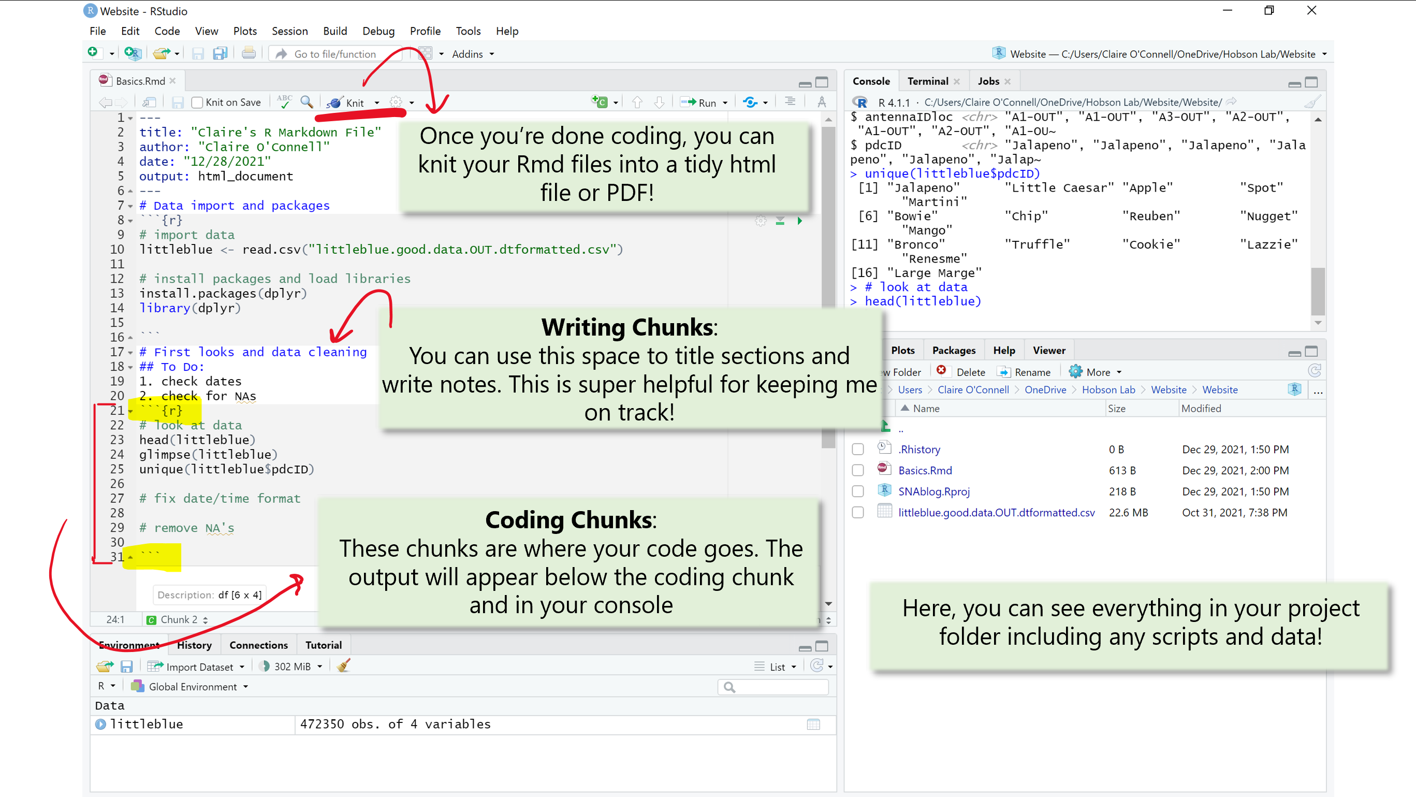The width and height of the screenshot is (1416, 797).
Task: Click the Workspace panes grid icon
Action: (425, 53)
